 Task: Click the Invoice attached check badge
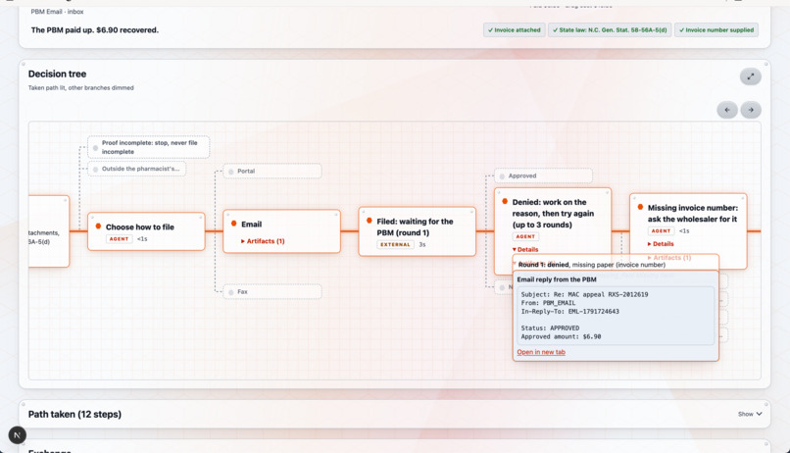[x=514, y=30]
